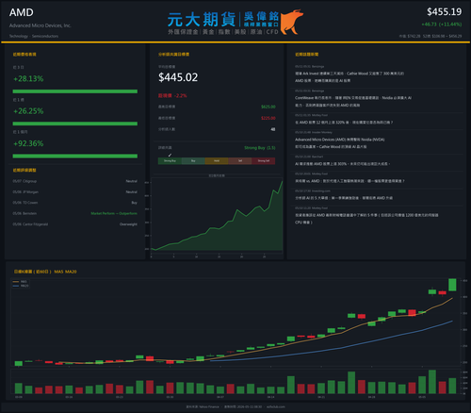Click the green area price trend chart

tap(217, 217)
